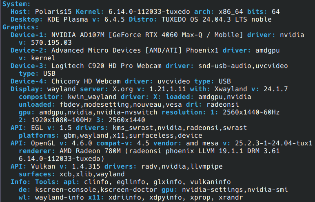Click the 'Device-1:' label
The width and height of the screenshot is (315, 202).
(x=29, y=35)
